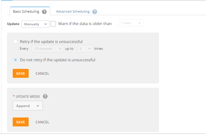This screenshot has width=206, height=136.
Task: Save the update mode setting
Action: pyautogui.click(x=21, y=122)
